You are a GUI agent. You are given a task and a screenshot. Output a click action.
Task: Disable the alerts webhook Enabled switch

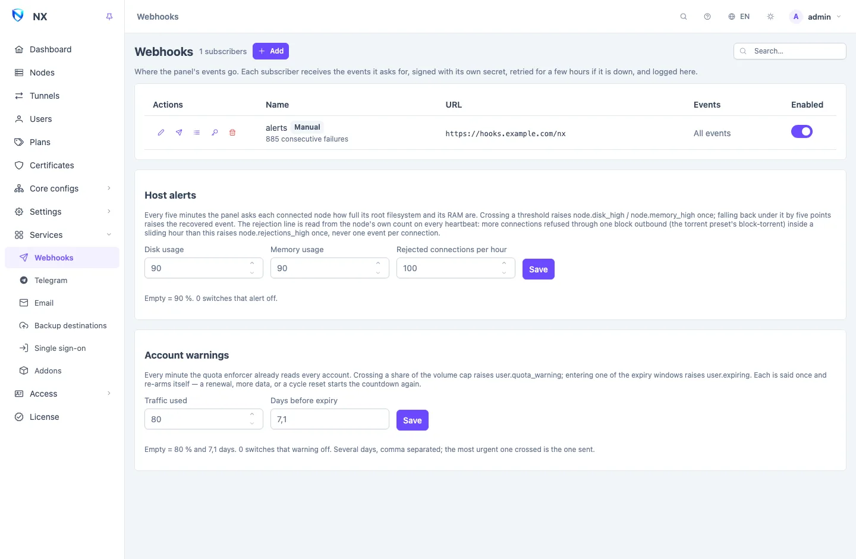pos(801,131)
